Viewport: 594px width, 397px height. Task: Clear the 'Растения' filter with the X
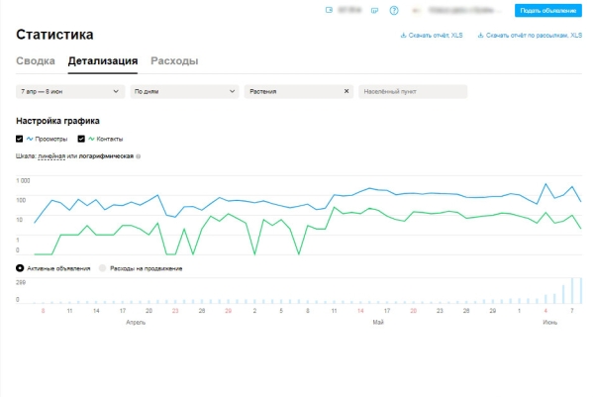346,91
